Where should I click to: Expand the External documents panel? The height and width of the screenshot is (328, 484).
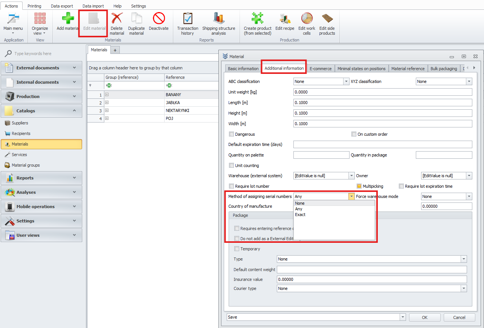coord(41,68)
